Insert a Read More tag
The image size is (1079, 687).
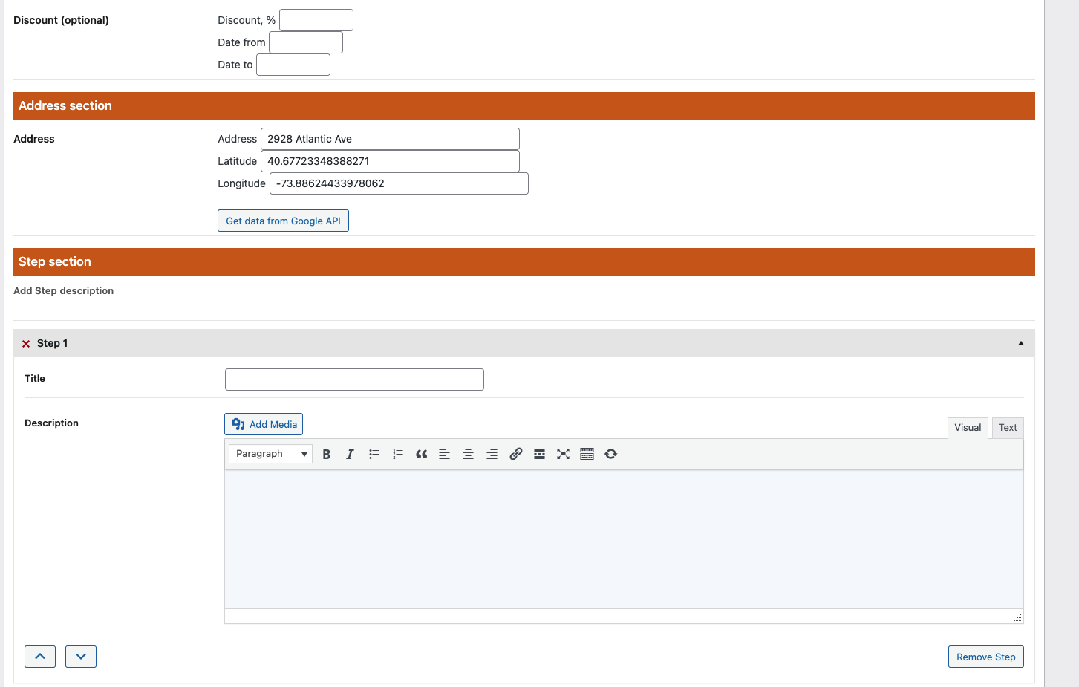(539, 454)
